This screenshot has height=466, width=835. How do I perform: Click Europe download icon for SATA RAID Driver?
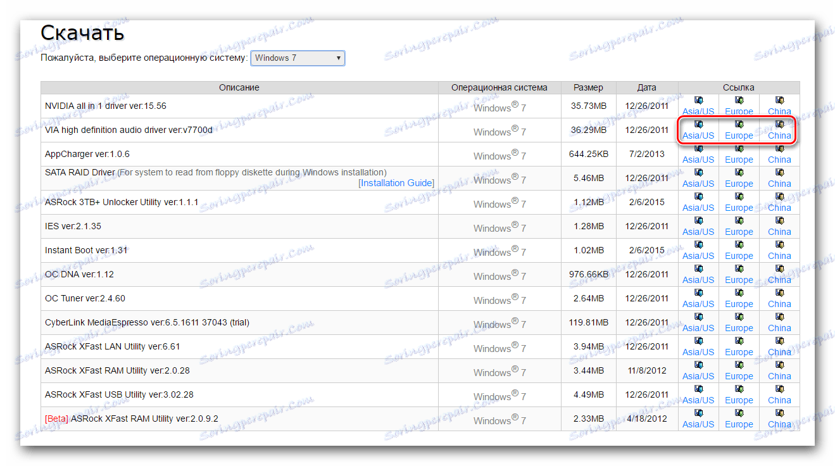pyautogui.click(x=739, y=172)
